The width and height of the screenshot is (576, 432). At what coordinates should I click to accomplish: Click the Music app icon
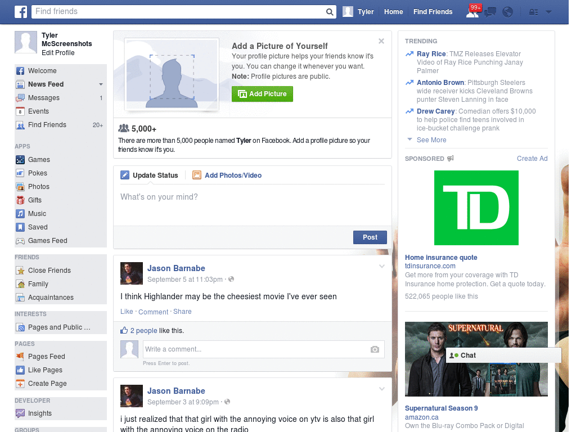pos(20,214)
